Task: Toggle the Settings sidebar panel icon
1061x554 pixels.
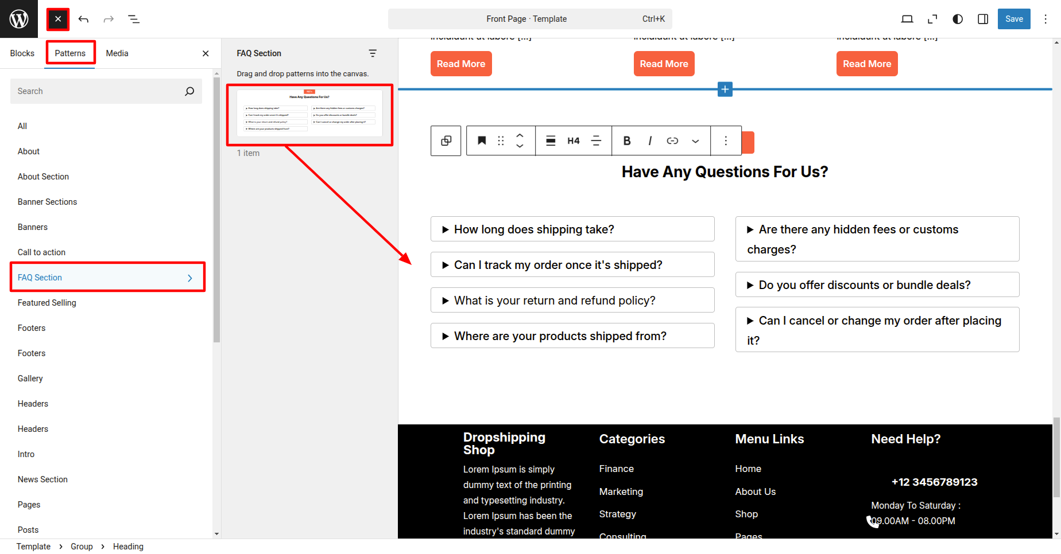Action: 983,19
